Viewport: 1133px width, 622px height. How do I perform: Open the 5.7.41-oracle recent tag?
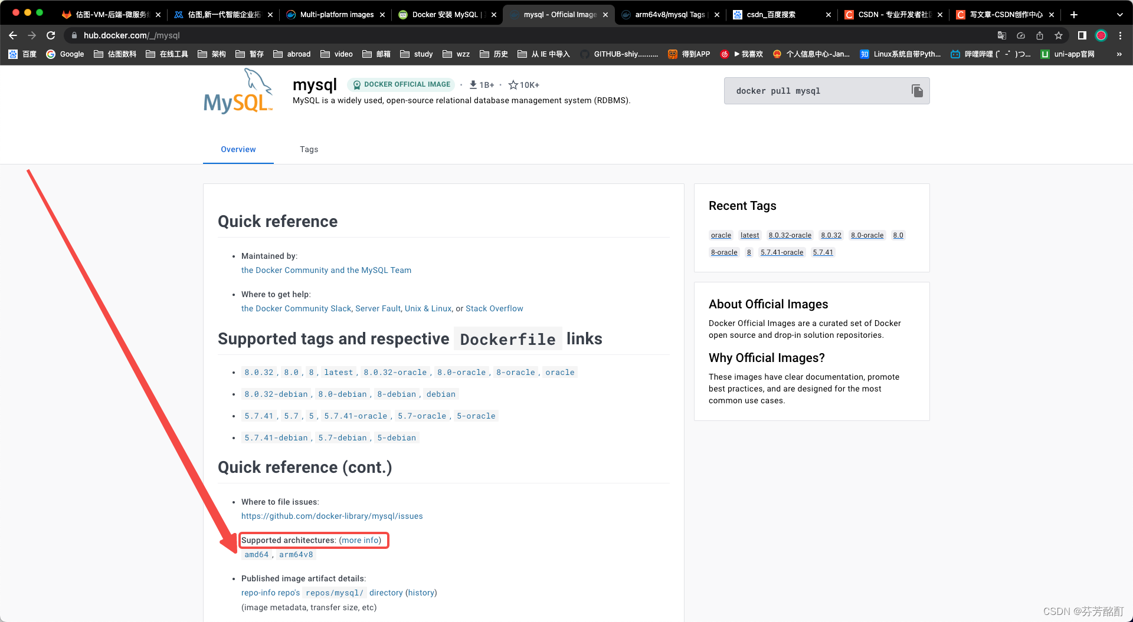click(782, 252)
